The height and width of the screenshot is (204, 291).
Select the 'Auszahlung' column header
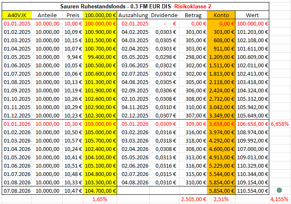[x=133, y=15]
